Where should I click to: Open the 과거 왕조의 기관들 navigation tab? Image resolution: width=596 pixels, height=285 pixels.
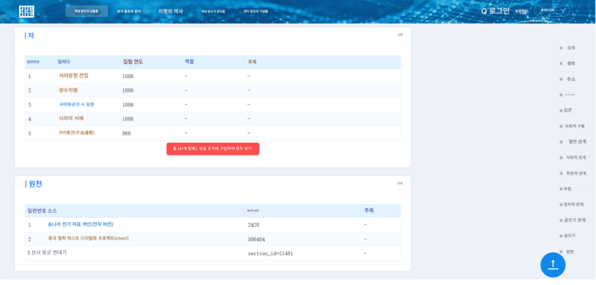[x=256, y=12]
